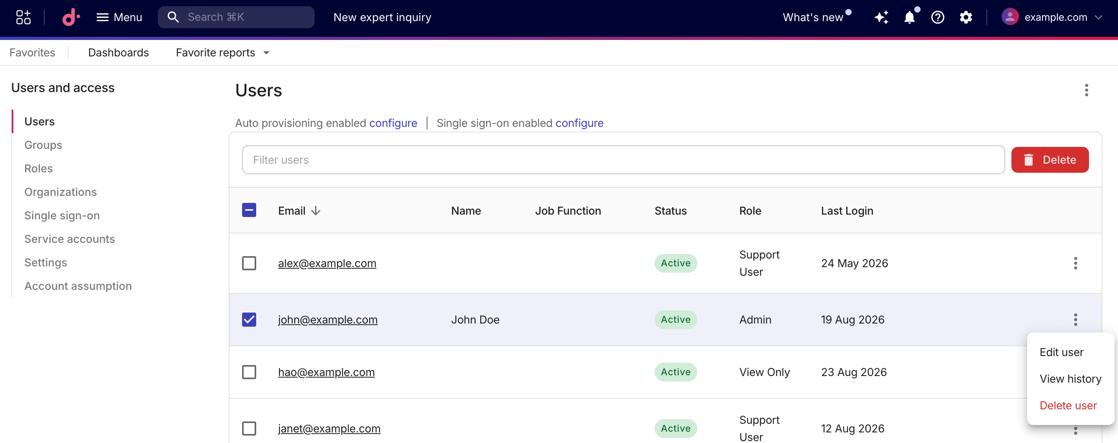This screenshot has width=1118, height=443.
Task: Open the hamburger Menu
Action: pos(119,17)
